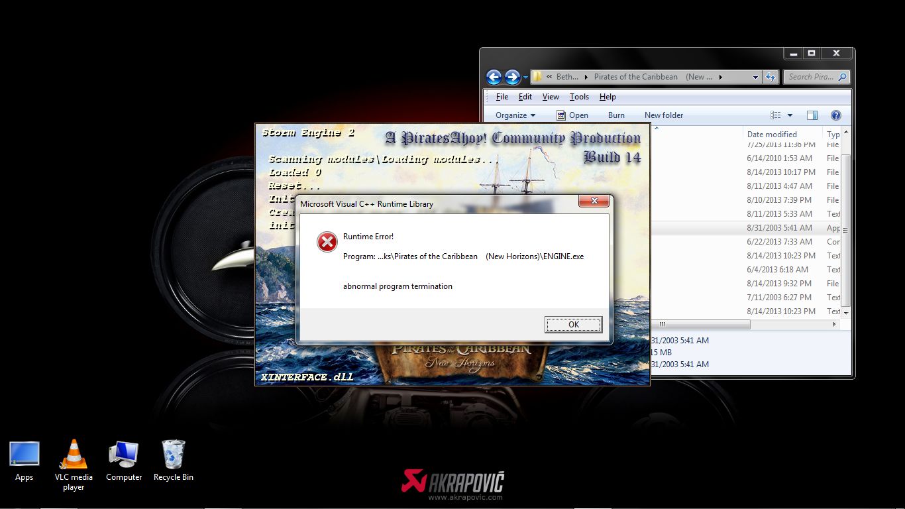Open the Help menu in Explorer
905x509 pixels.
click(x=608, y=97)
